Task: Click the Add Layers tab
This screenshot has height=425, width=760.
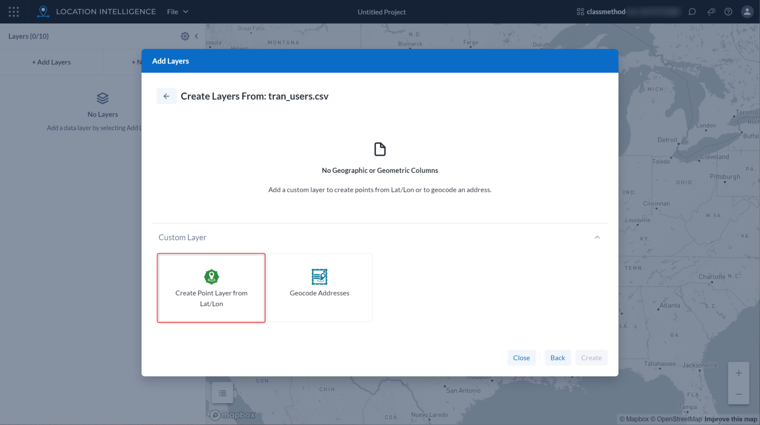Action: coord(51,61)
